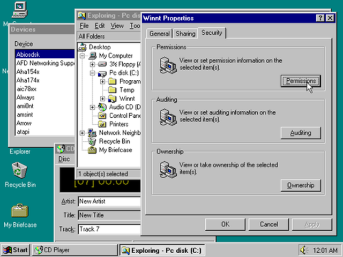Click the Explorer window title icon
Viewport: 343px width, 257px height.
[x=82, y=16]
